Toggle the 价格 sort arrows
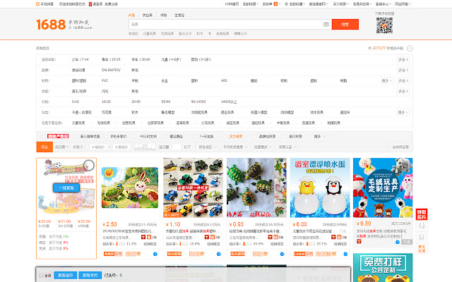This screenshot has height=282, width=452. click(x=78, y=147)
